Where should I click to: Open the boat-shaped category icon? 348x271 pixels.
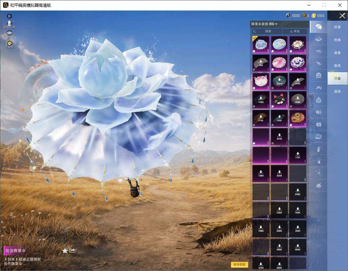point(318,39)
